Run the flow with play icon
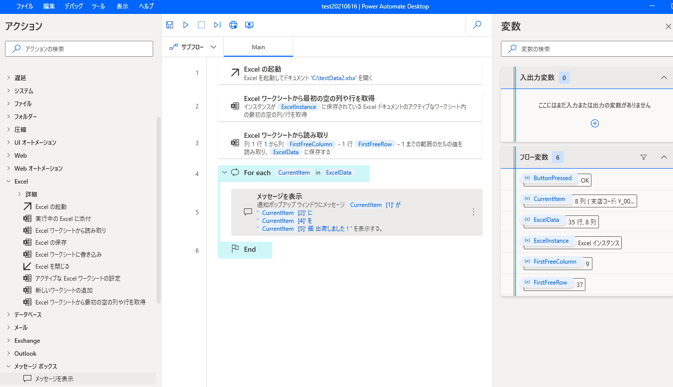673x387 pixels. pos(186,25)
